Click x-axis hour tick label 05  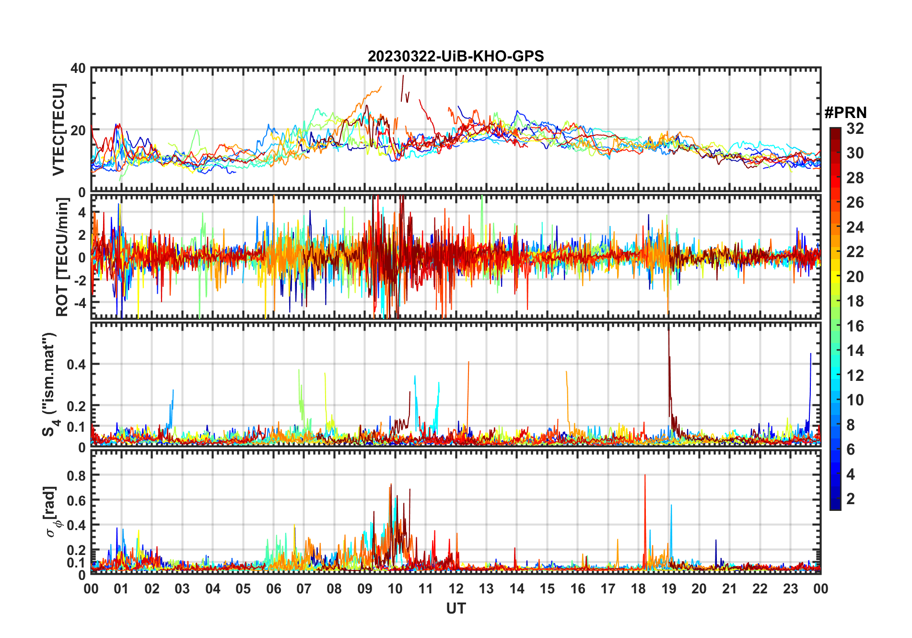pos(243,589)
